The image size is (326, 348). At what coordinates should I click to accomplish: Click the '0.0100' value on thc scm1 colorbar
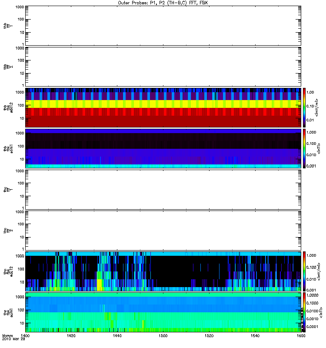312,311
